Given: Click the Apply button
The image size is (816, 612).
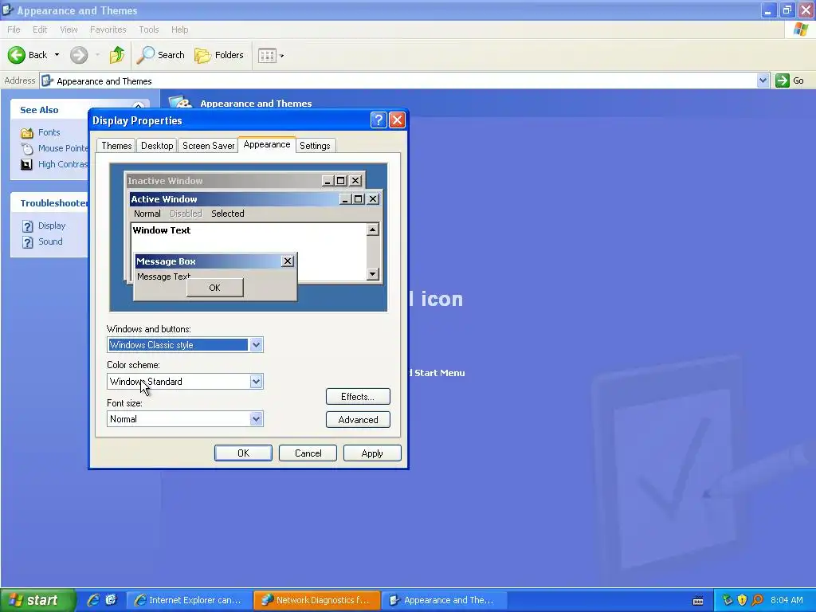Looking at the screenshot, I should [372, 453].
